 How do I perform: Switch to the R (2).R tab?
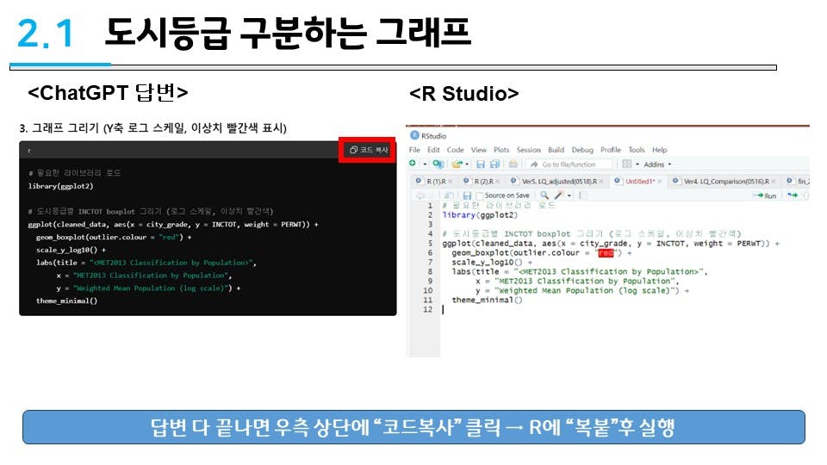[x=483, y=182]
